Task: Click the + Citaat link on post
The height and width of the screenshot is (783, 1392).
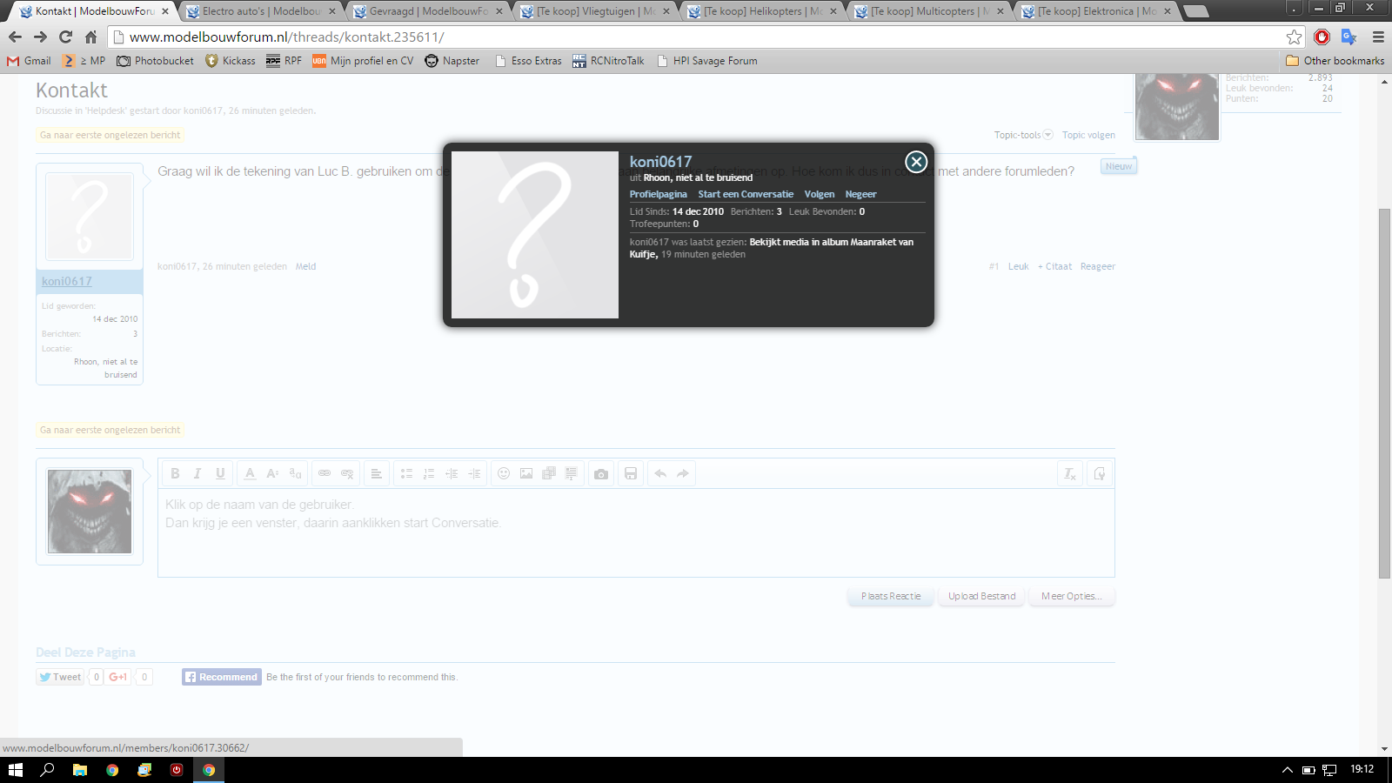Action: tap(1054, 266)
